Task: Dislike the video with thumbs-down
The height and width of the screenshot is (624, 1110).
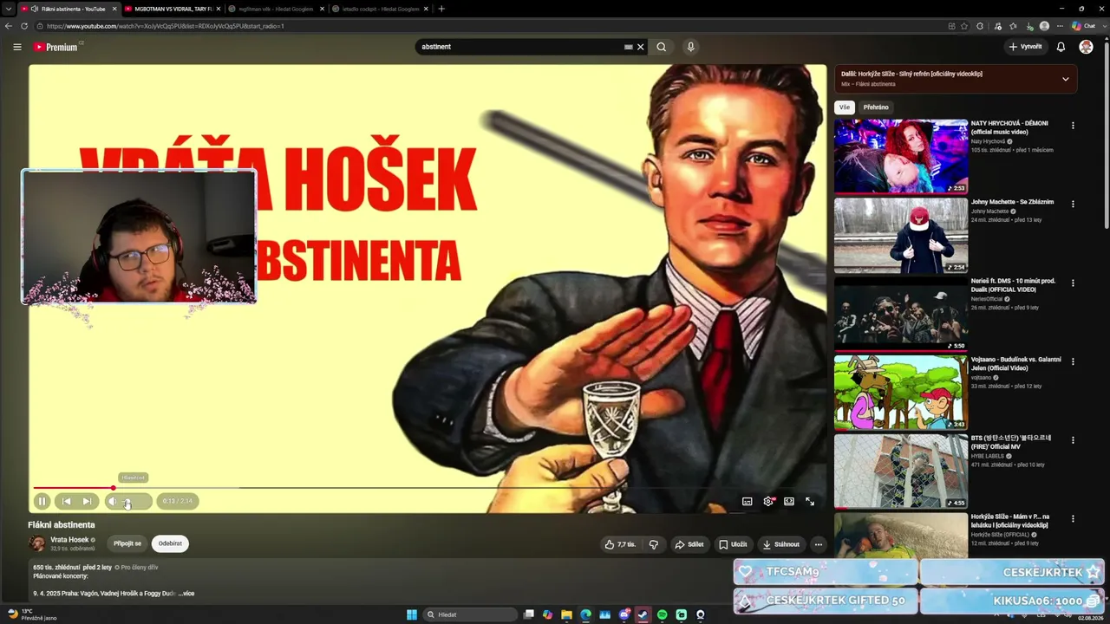Action: pos(654,544)
